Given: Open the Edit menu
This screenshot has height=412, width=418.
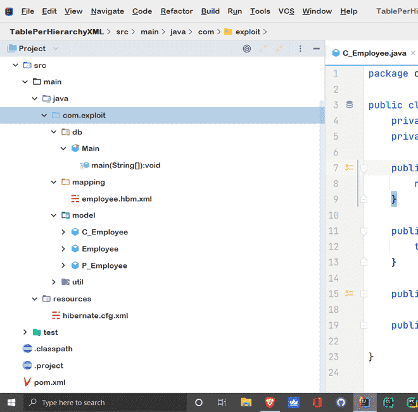Looking at the screenshot, I should [x=49, y=11].
